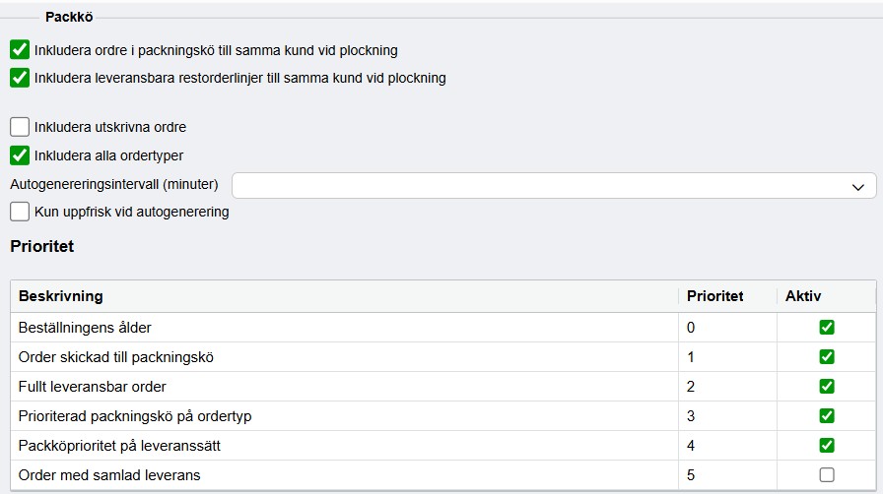Image resolution: width=883 pixels, height=494 pixels.
Task: Disable Aktiv for 'Order skickad till packningskö'
Action: click(827, 356)
